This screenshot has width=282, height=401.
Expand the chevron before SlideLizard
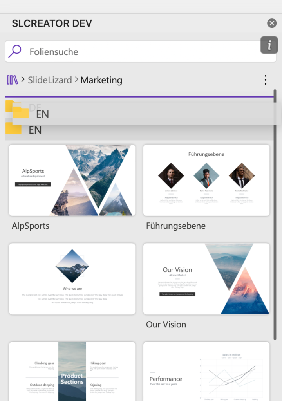click(23, 80)
